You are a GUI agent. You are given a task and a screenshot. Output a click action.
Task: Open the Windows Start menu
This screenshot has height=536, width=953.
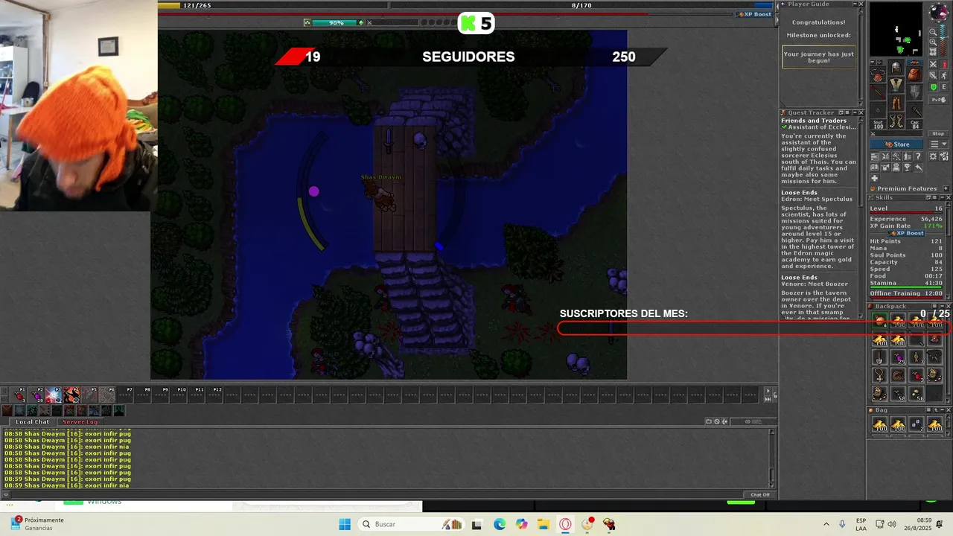[x=344, y=524]
